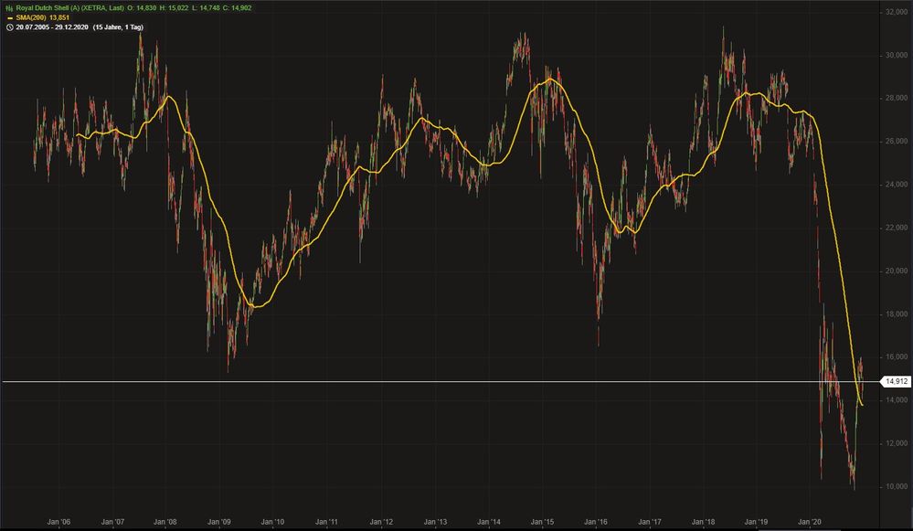Click the '16,000' price axis label
913x531 pixels.
coord(897,357)
